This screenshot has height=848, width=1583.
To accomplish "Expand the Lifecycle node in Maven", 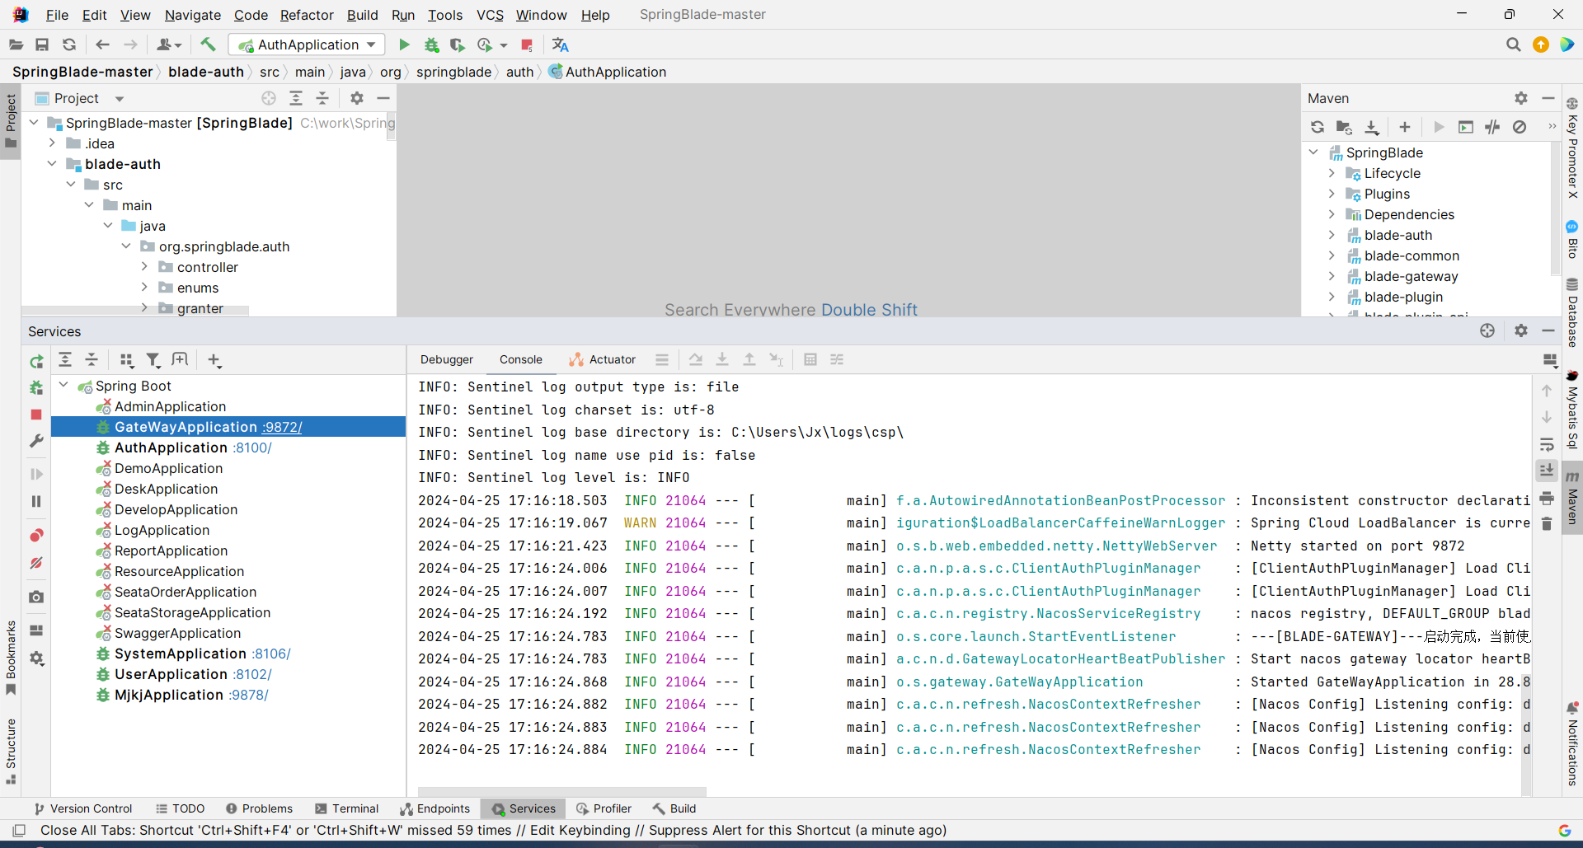I will 1331,173.
